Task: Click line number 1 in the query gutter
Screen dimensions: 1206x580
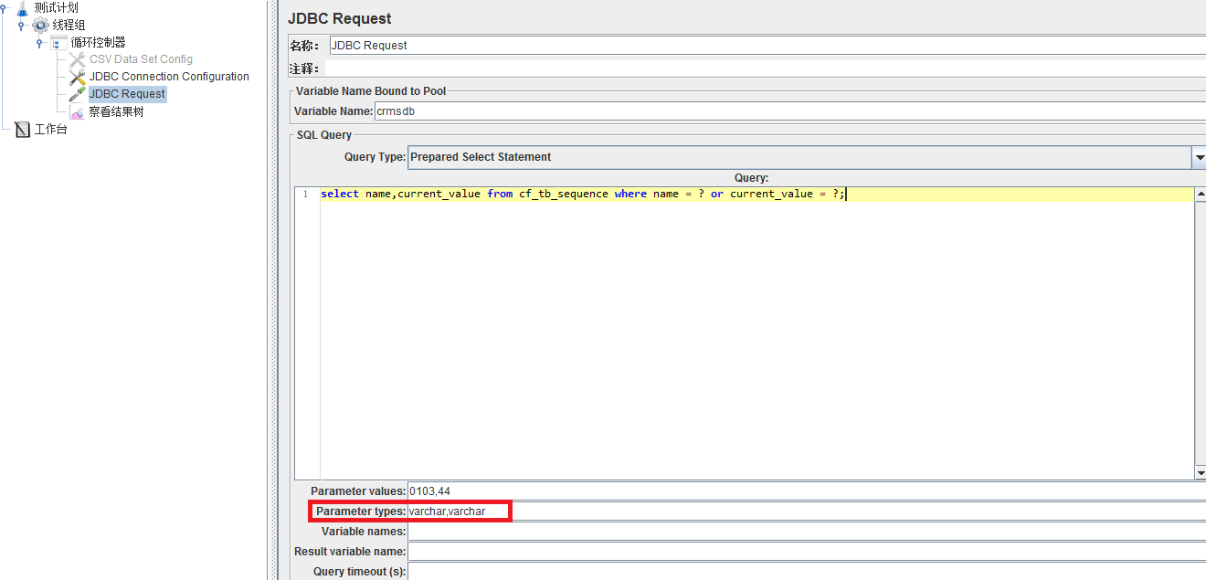Action: 305,195
